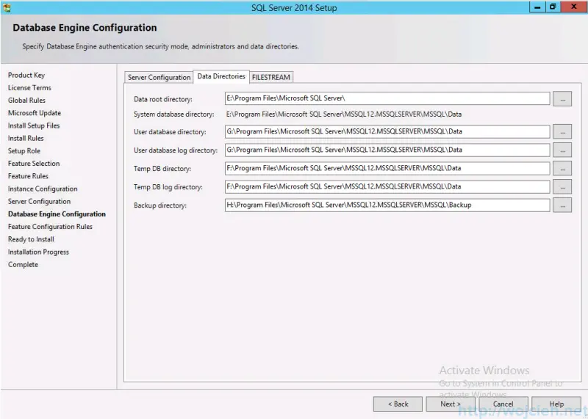The width and height of the screenshot is (588, 419).
Task: Click into User database log directory field
Action: (387, 150)
